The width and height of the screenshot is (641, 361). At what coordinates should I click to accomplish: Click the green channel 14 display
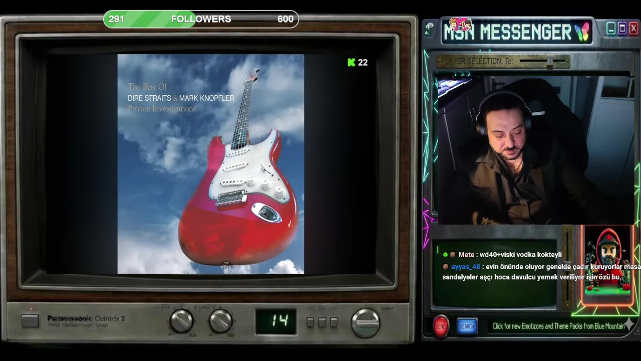coord(276,321)
